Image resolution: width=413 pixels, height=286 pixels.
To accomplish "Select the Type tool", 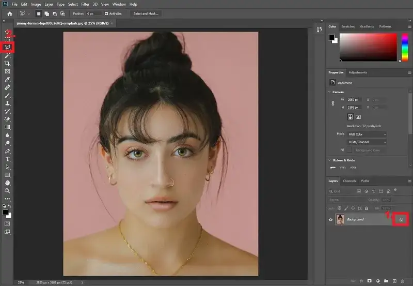I will [7, 159].
